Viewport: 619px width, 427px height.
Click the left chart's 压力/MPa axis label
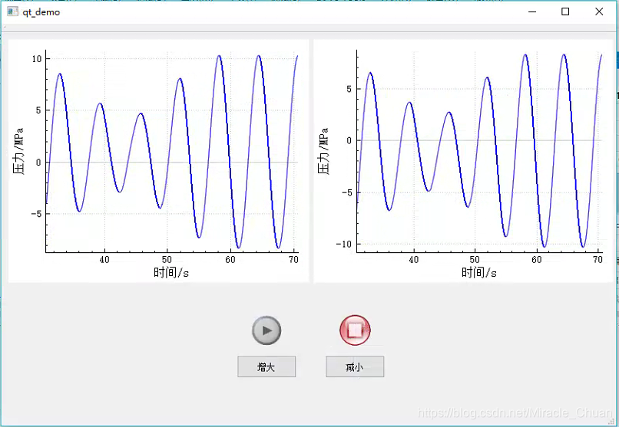18,151
